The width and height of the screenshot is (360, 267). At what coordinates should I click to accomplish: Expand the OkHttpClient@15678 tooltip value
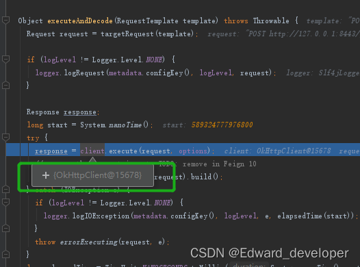coord(46,175)
